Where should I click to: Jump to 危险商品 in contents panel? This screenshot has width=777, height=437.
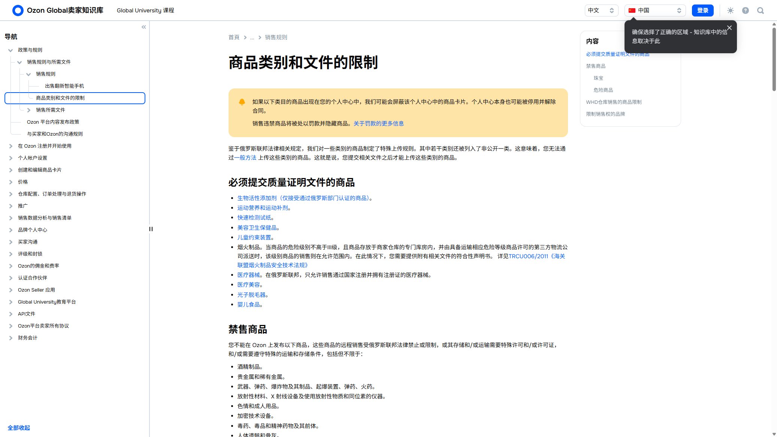click(x=603, y=90)
